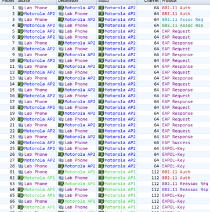Image resolution: width=210 pixels, height=212 pixels.
Task: Click BSSID icon in packet 10 row
Action: tap(101, 61)
